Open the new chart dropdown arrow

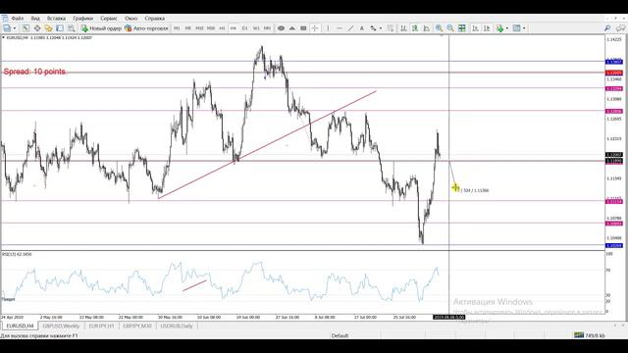[x=15, y=28]
